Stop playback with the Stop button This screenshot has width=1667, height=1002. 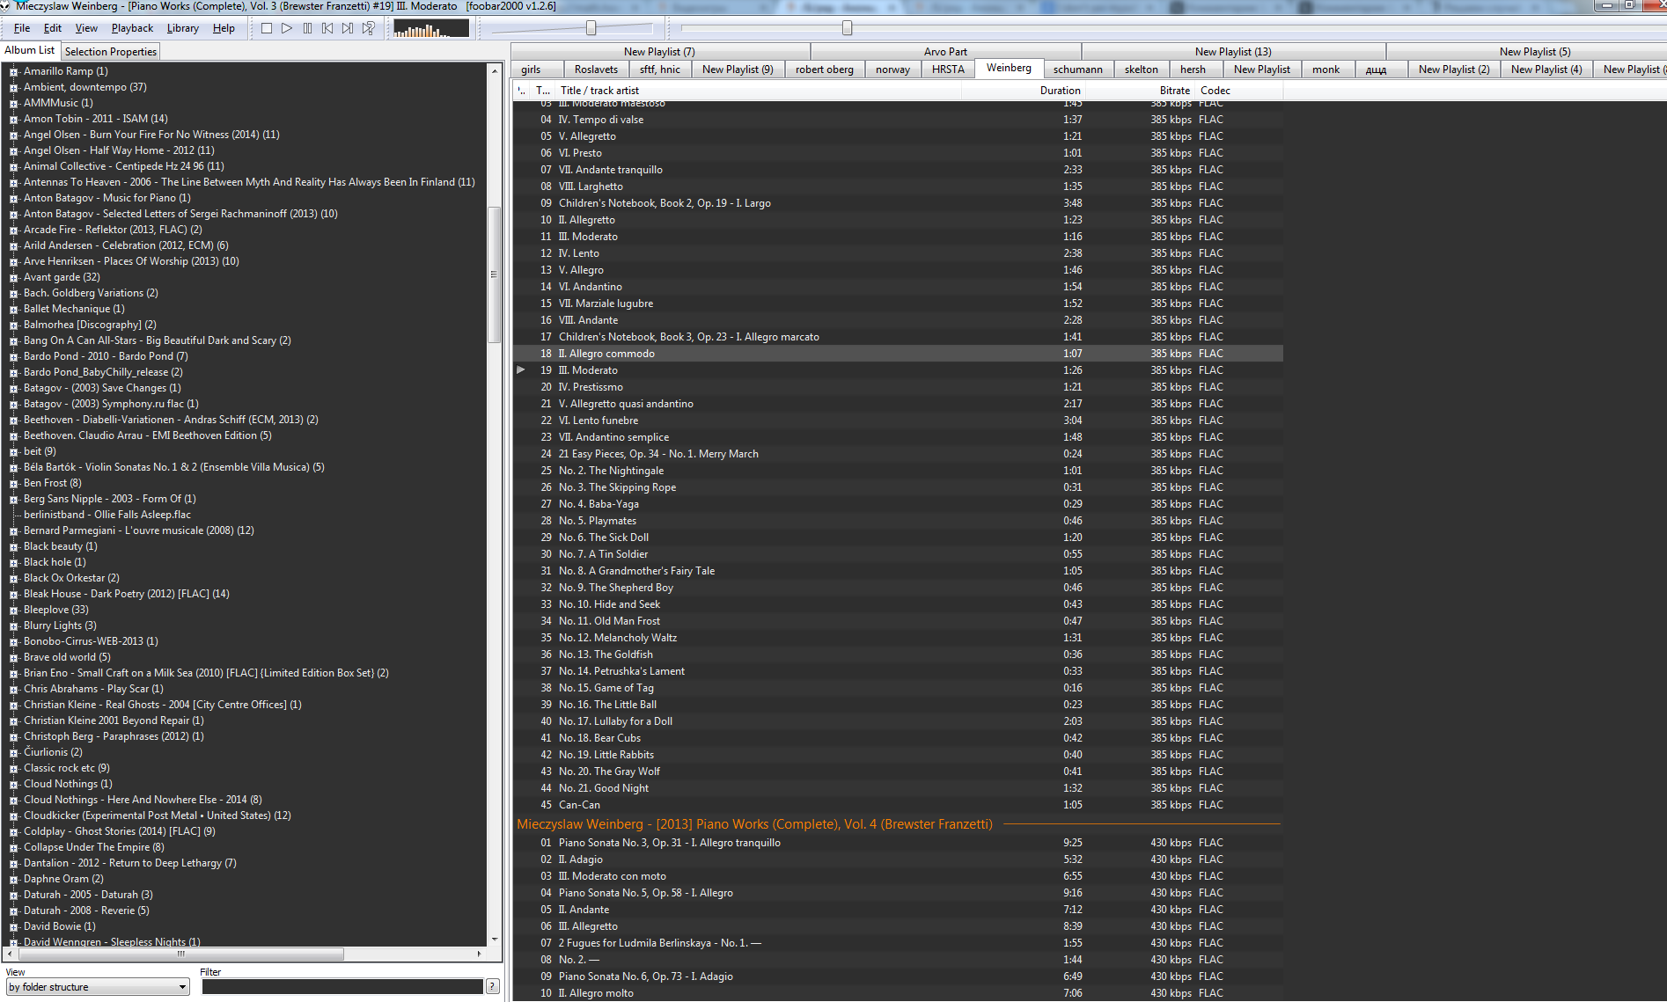267,28
